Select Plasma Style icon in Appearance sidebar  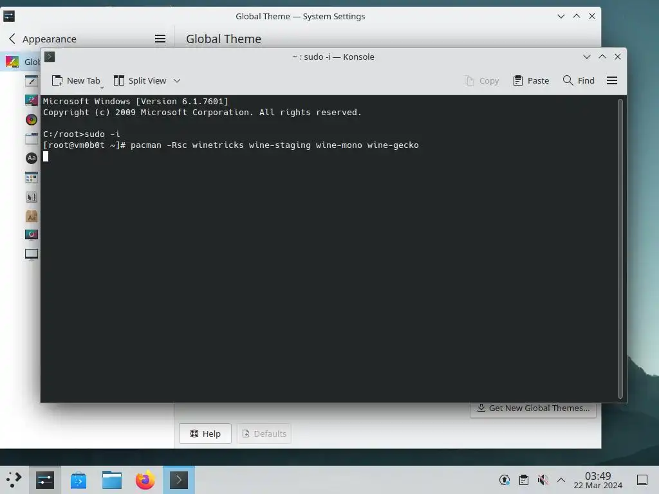coord(32,100)
